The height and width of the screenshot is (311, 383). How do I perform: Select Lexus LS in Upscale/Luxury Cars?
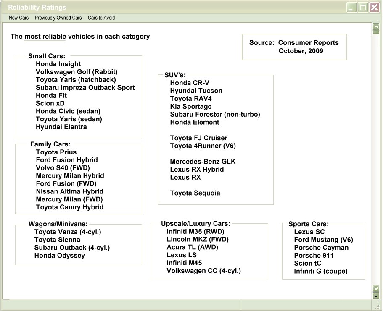pyautogui.click(x=182, y=255)
